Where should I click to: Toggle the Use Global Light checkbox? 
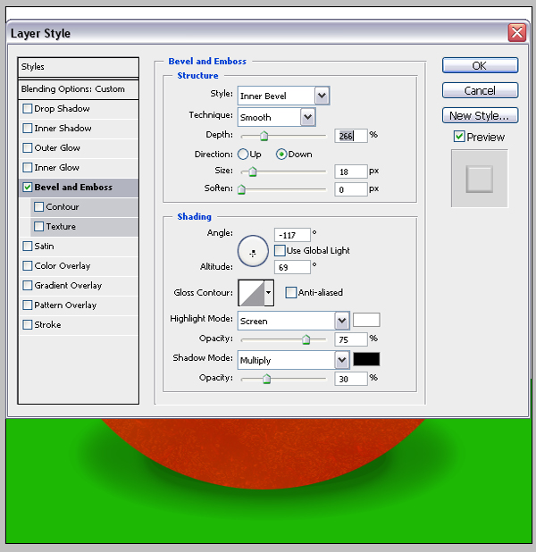tap(280, 251)
